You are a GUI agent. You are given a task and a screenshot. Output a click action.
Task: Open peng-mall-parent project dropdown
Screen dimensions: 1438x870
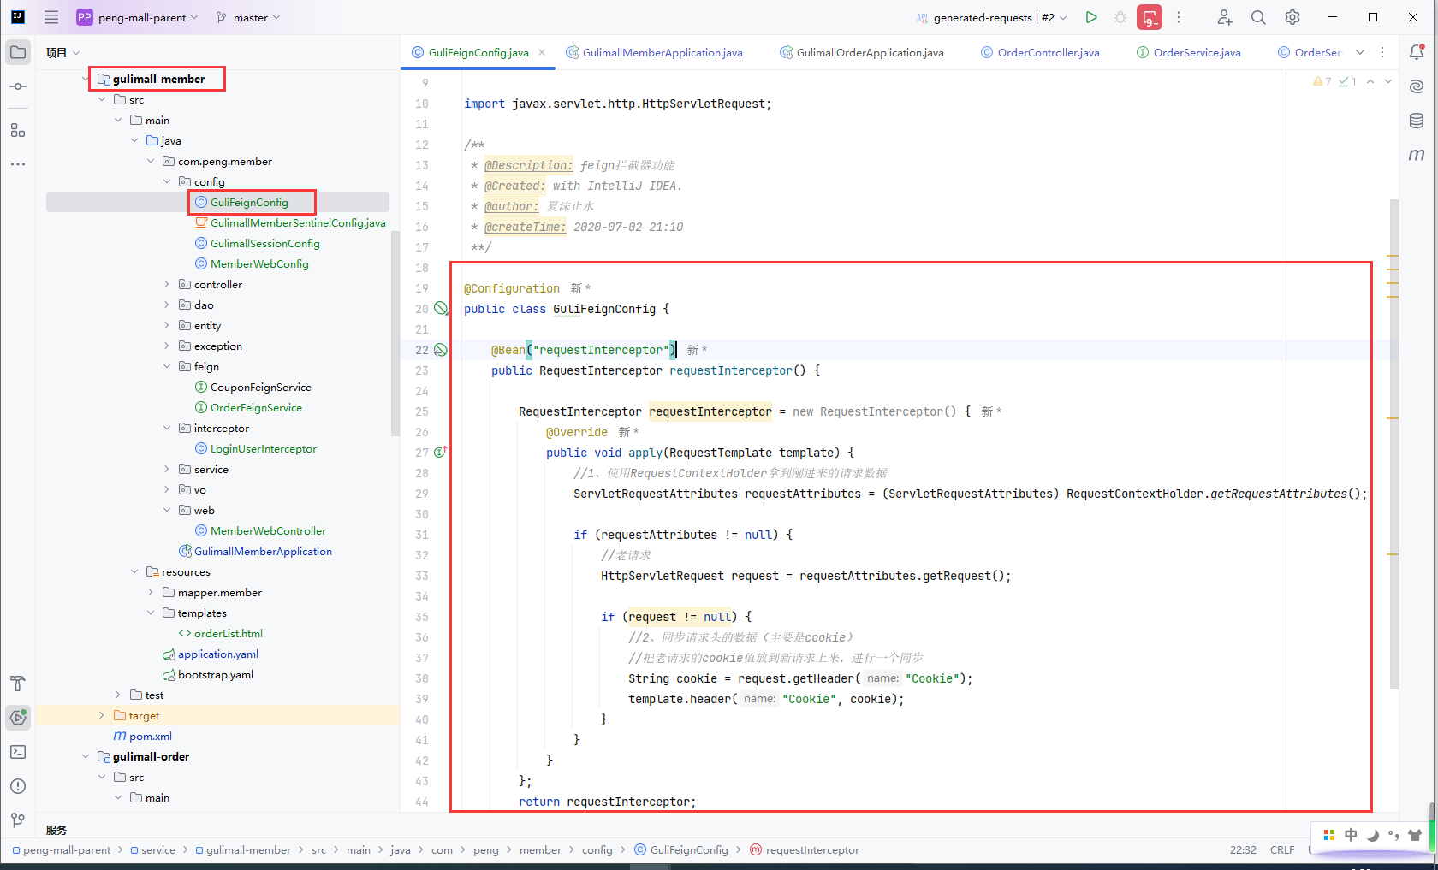point(137,17)
